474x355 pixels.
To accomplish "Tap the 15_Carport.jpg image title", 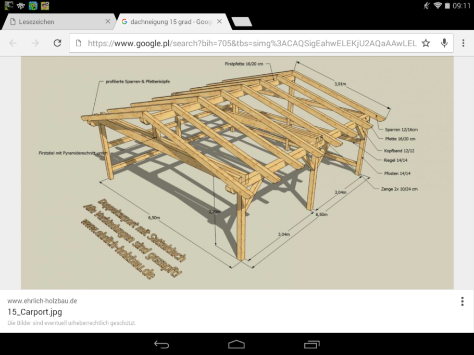I will (34, 312).
